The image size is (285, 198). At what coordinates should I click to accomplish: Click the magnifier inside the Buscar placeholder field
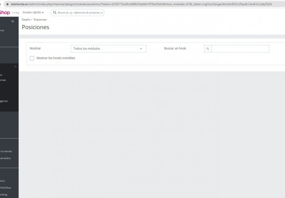54,13
